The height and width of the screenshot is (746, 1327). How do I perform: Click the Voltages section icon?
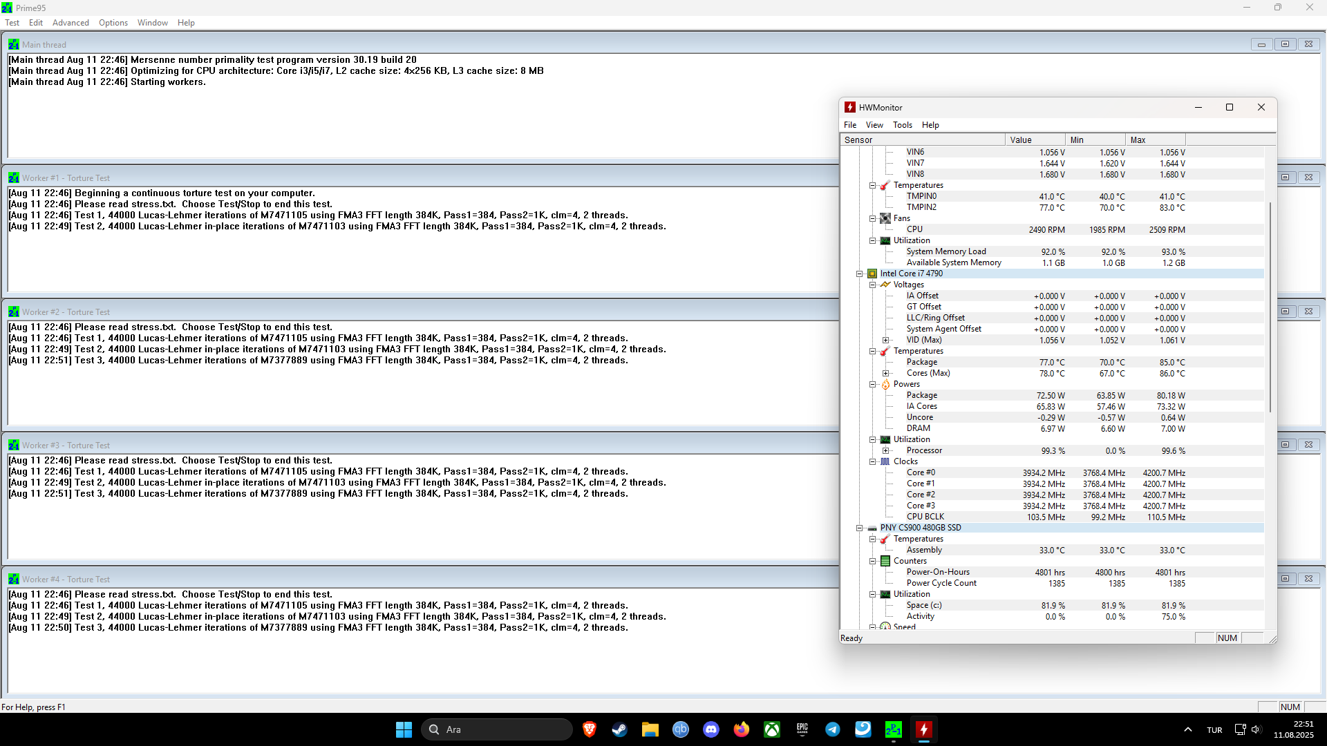pos(885,285)
